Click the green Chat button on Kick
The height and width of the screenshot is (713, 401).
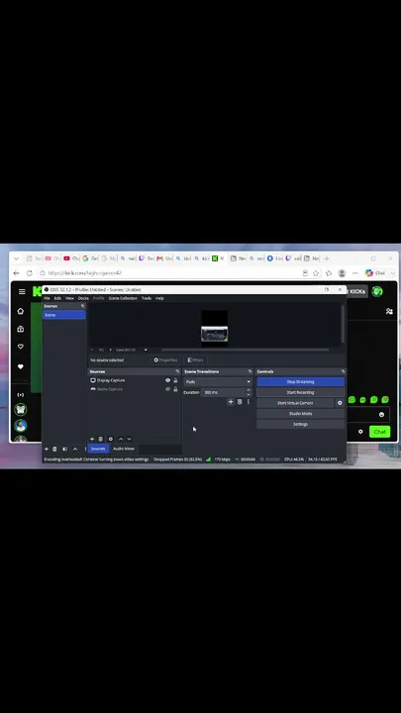click(379, 432)
